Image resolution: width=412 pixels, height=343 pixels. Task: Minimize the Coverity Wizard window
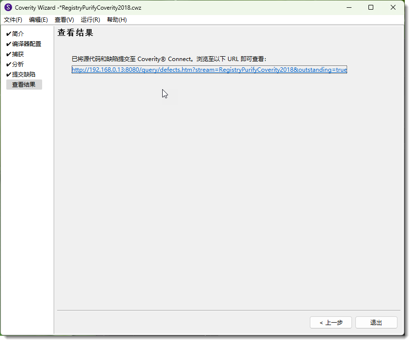pos(349,7)
